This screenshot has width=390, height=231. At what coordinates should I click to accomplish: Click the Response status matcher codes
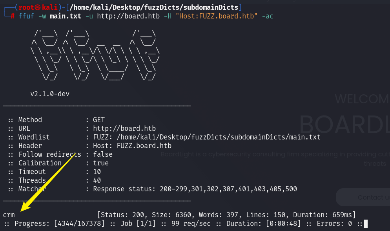(228, 189)
